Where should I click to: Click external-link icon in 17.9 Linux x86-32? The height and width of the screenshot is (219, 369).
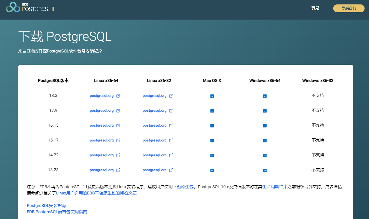point(171,111)
